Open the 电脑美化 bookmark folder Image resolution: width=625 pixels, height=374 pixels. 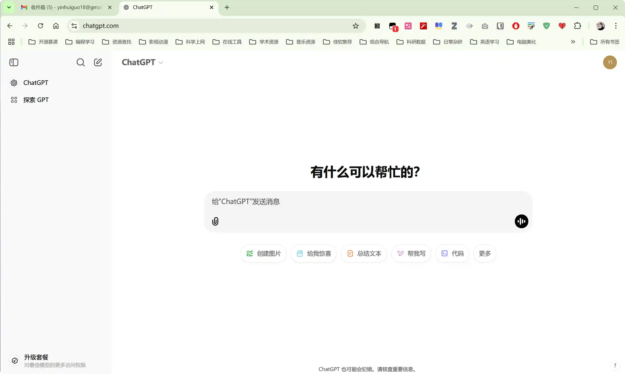coord(521,42)
